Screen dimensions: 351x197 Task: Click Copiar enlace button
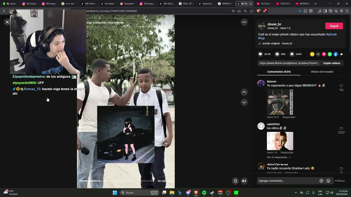pyautogui.click(x=332, y=63)
